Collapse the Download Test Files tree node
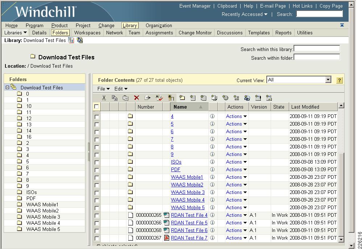 pyautogui.click(x=7, y=87)
